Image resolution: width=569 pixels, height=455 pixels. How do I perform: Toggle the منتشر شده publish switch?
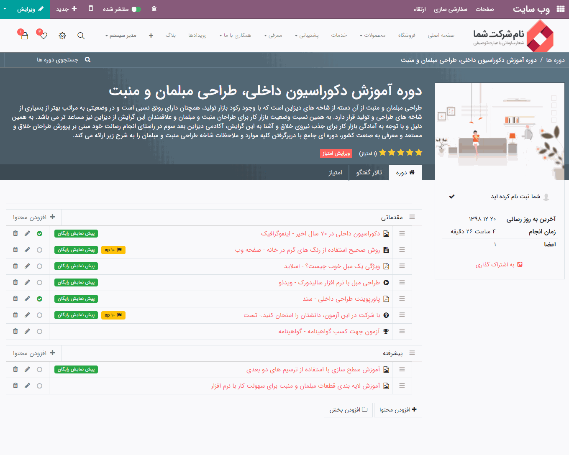(x=136, y=9)
